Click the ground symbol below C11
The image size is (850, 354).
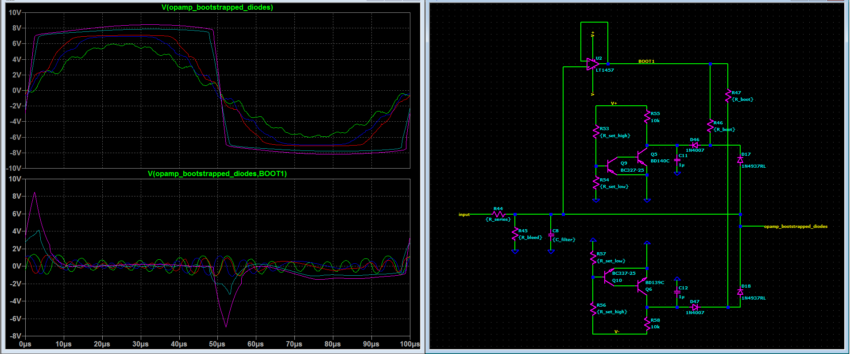click(x=677, y=174)
